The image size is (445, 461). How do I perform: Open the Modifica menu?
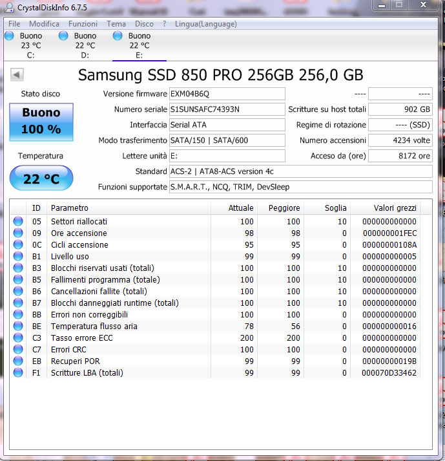pos(44,24)
